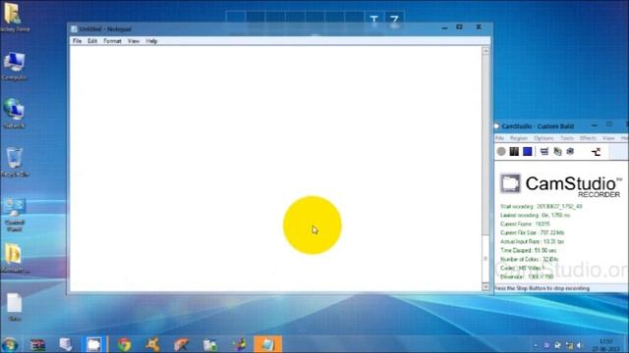Select the yellow folder icon below Control Panel
Viewport: 629px width, 353px height.
point(15,259)
